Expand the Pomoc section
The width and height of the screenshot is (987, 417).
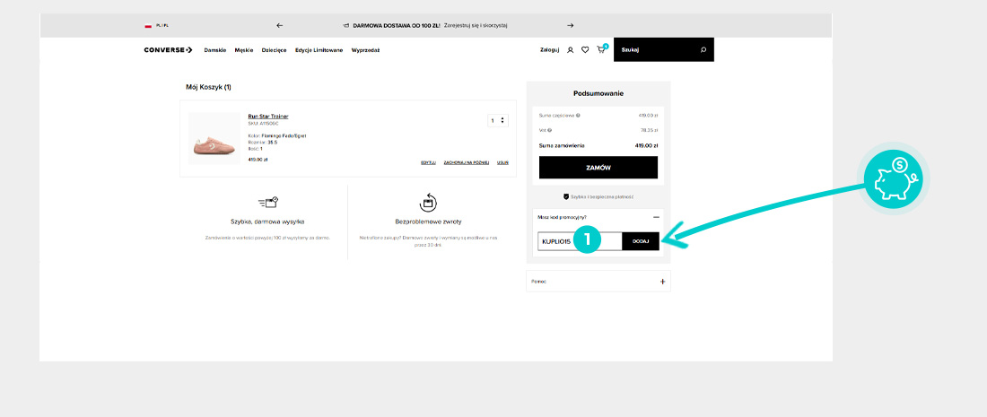[662, 282]
